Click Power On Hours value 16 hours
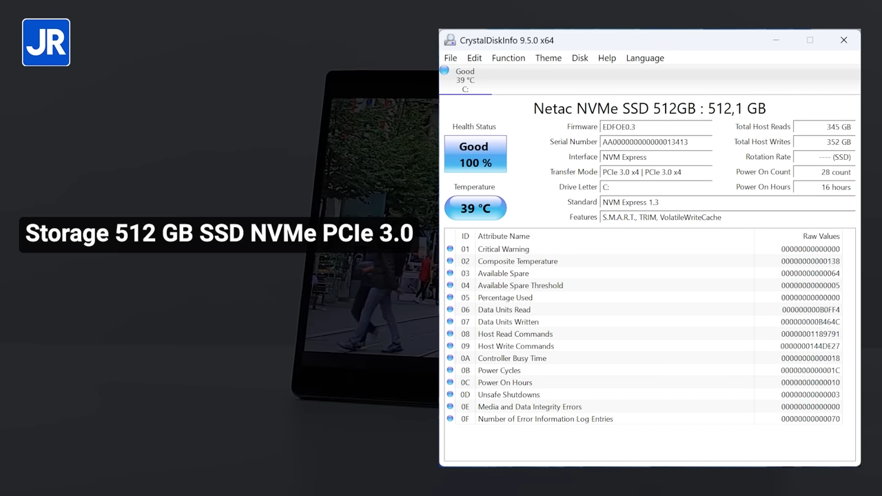This screenshot has height=496, width=882. coord(824,187)
